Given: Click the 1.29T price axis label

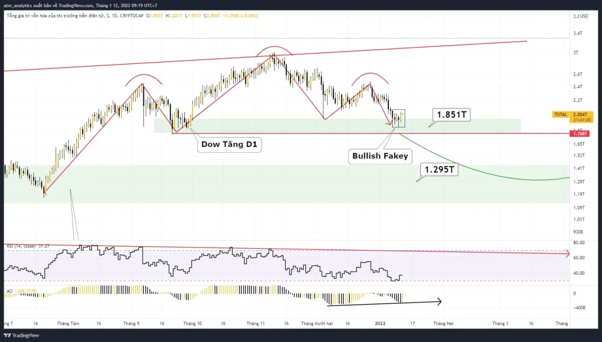Looking at the screenshot, I should click(579, 181).
